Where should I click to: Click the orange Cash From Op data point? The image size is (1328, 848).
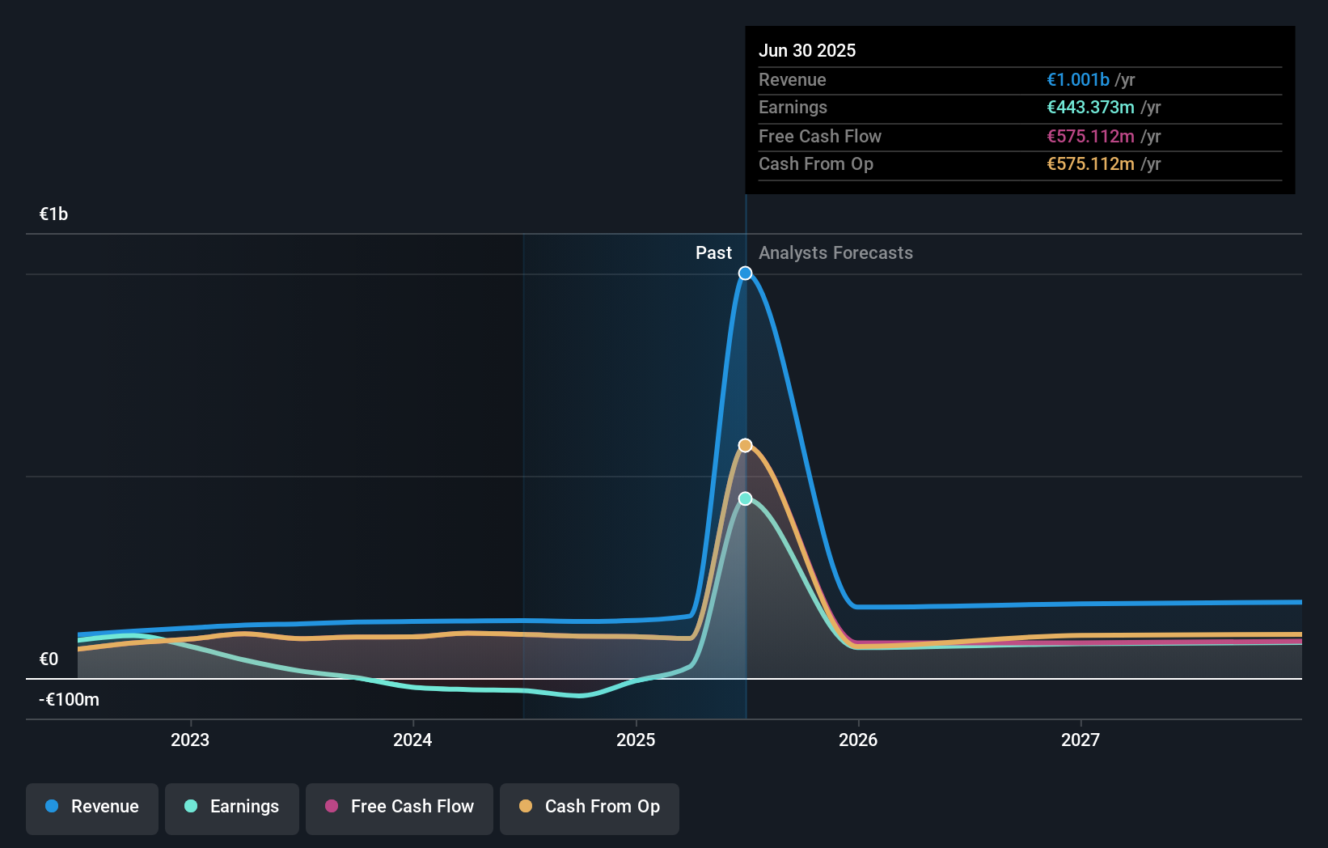coord(745,445)
